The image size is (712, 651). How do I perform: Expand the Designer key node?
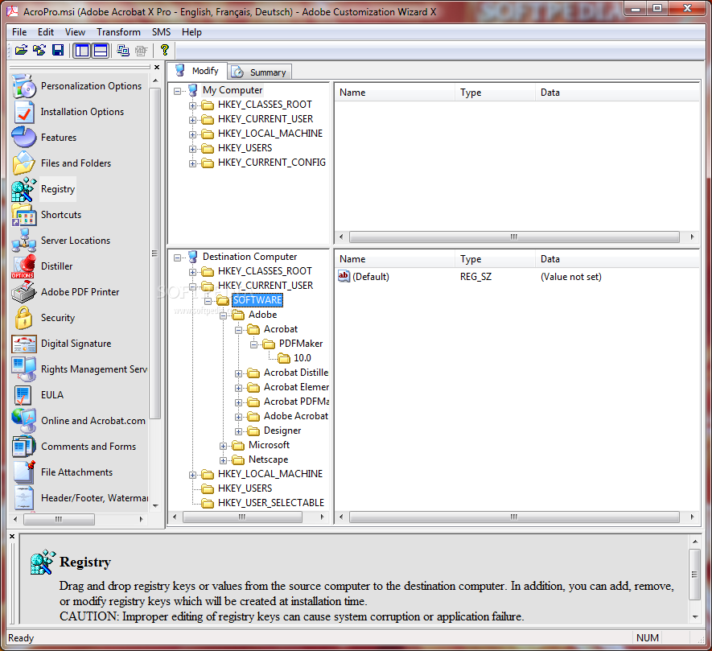tap(238, 431)
